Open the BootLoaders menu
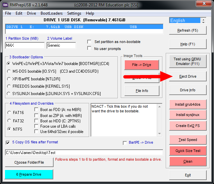Image resolution: width=214 pixels, height=184 pixels. point(52,13)
